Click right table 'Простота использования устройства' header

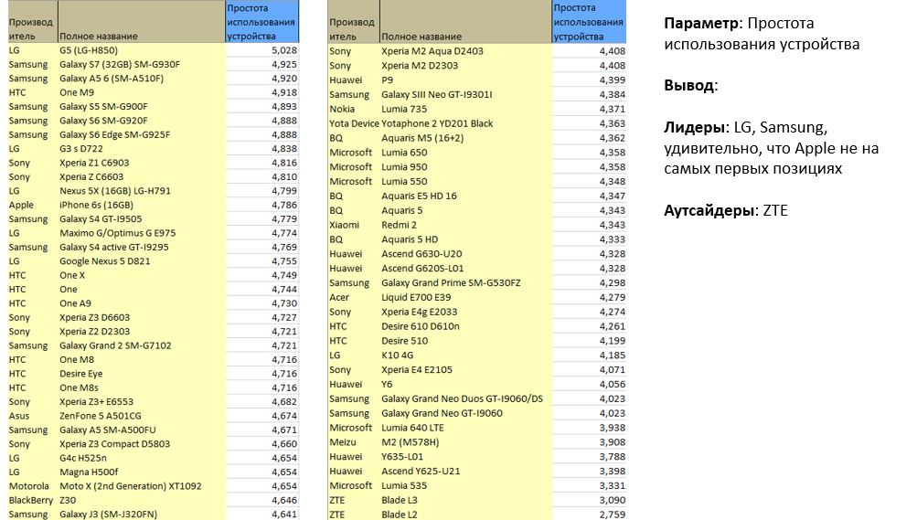pos(589,22)
